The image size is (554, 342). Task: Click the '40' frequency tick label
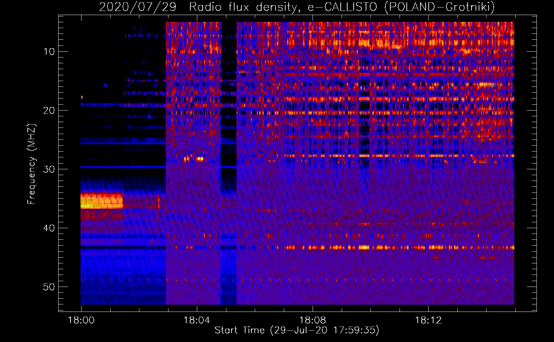(x=49, y=228)
